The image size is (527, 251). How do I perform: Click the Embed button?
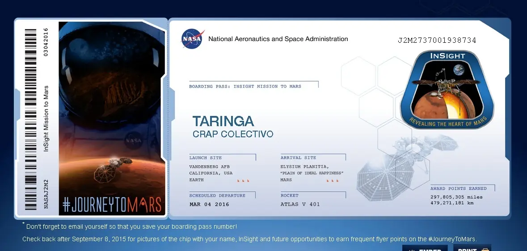coord(425,249)
